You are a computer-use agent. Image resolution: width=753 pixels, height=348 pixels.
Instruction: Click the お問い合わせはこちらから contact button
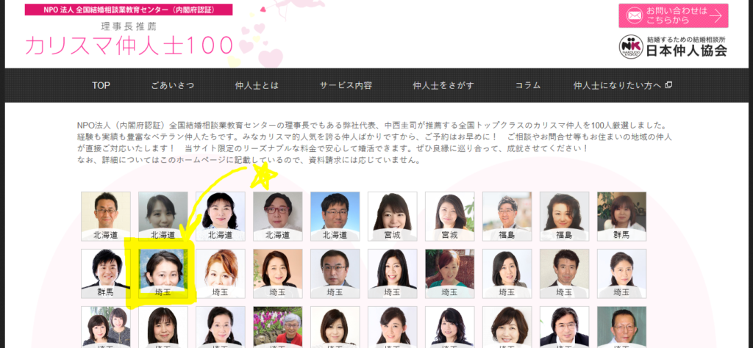[x=674, y=15]
